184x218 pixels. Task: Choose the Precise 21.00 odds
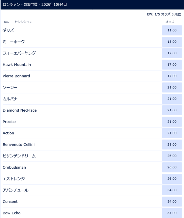(x=172, y=122)
